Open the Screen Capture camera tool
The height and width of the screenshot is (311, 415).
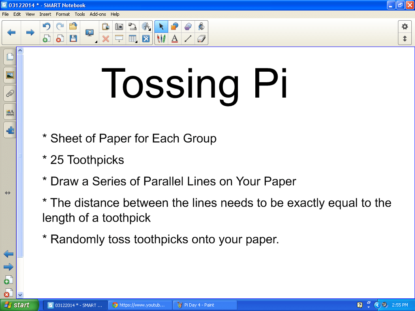coord(119,26)
